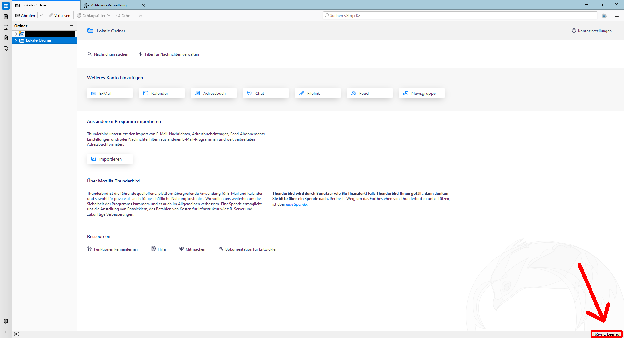Switch to the Add-ons-Verwaltung tab

pos(108,5)
